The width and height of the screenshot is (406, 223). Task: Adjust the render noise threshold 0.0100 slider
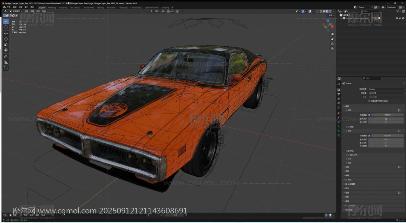(x=387, y=136)
